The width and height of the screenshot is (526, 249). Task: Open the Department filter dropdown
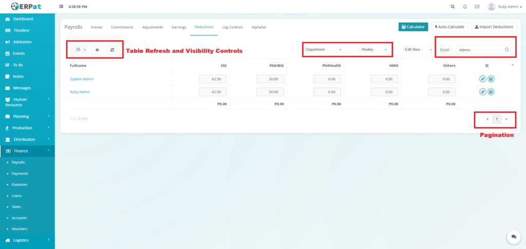tap(323, 50)
